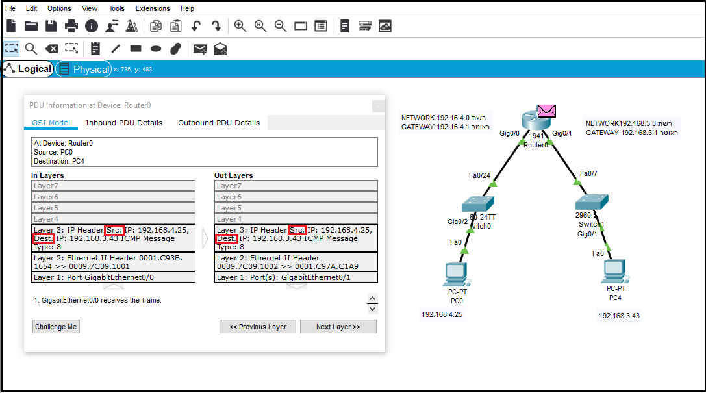
Task: Save the project with the floppy icon
Action: [x=51, y=26]
